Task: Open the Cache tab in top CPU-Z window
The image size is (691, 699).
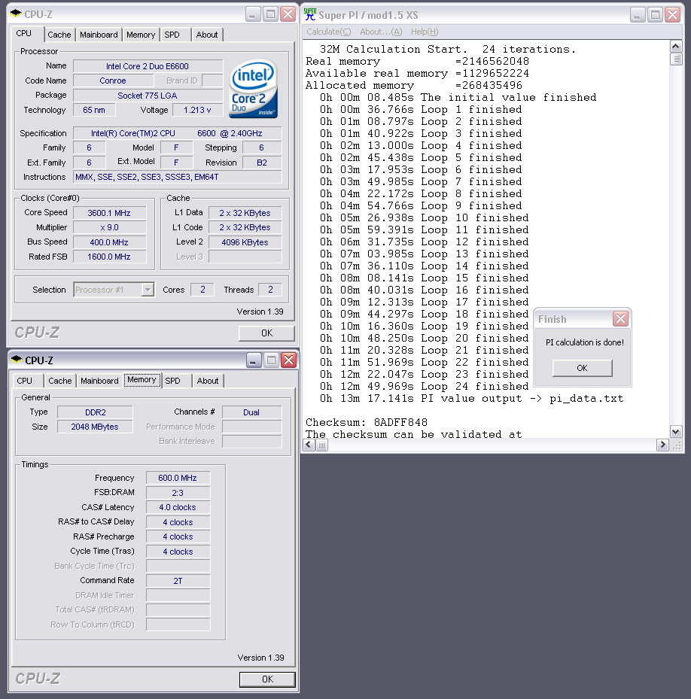Action: pos(59,35)
